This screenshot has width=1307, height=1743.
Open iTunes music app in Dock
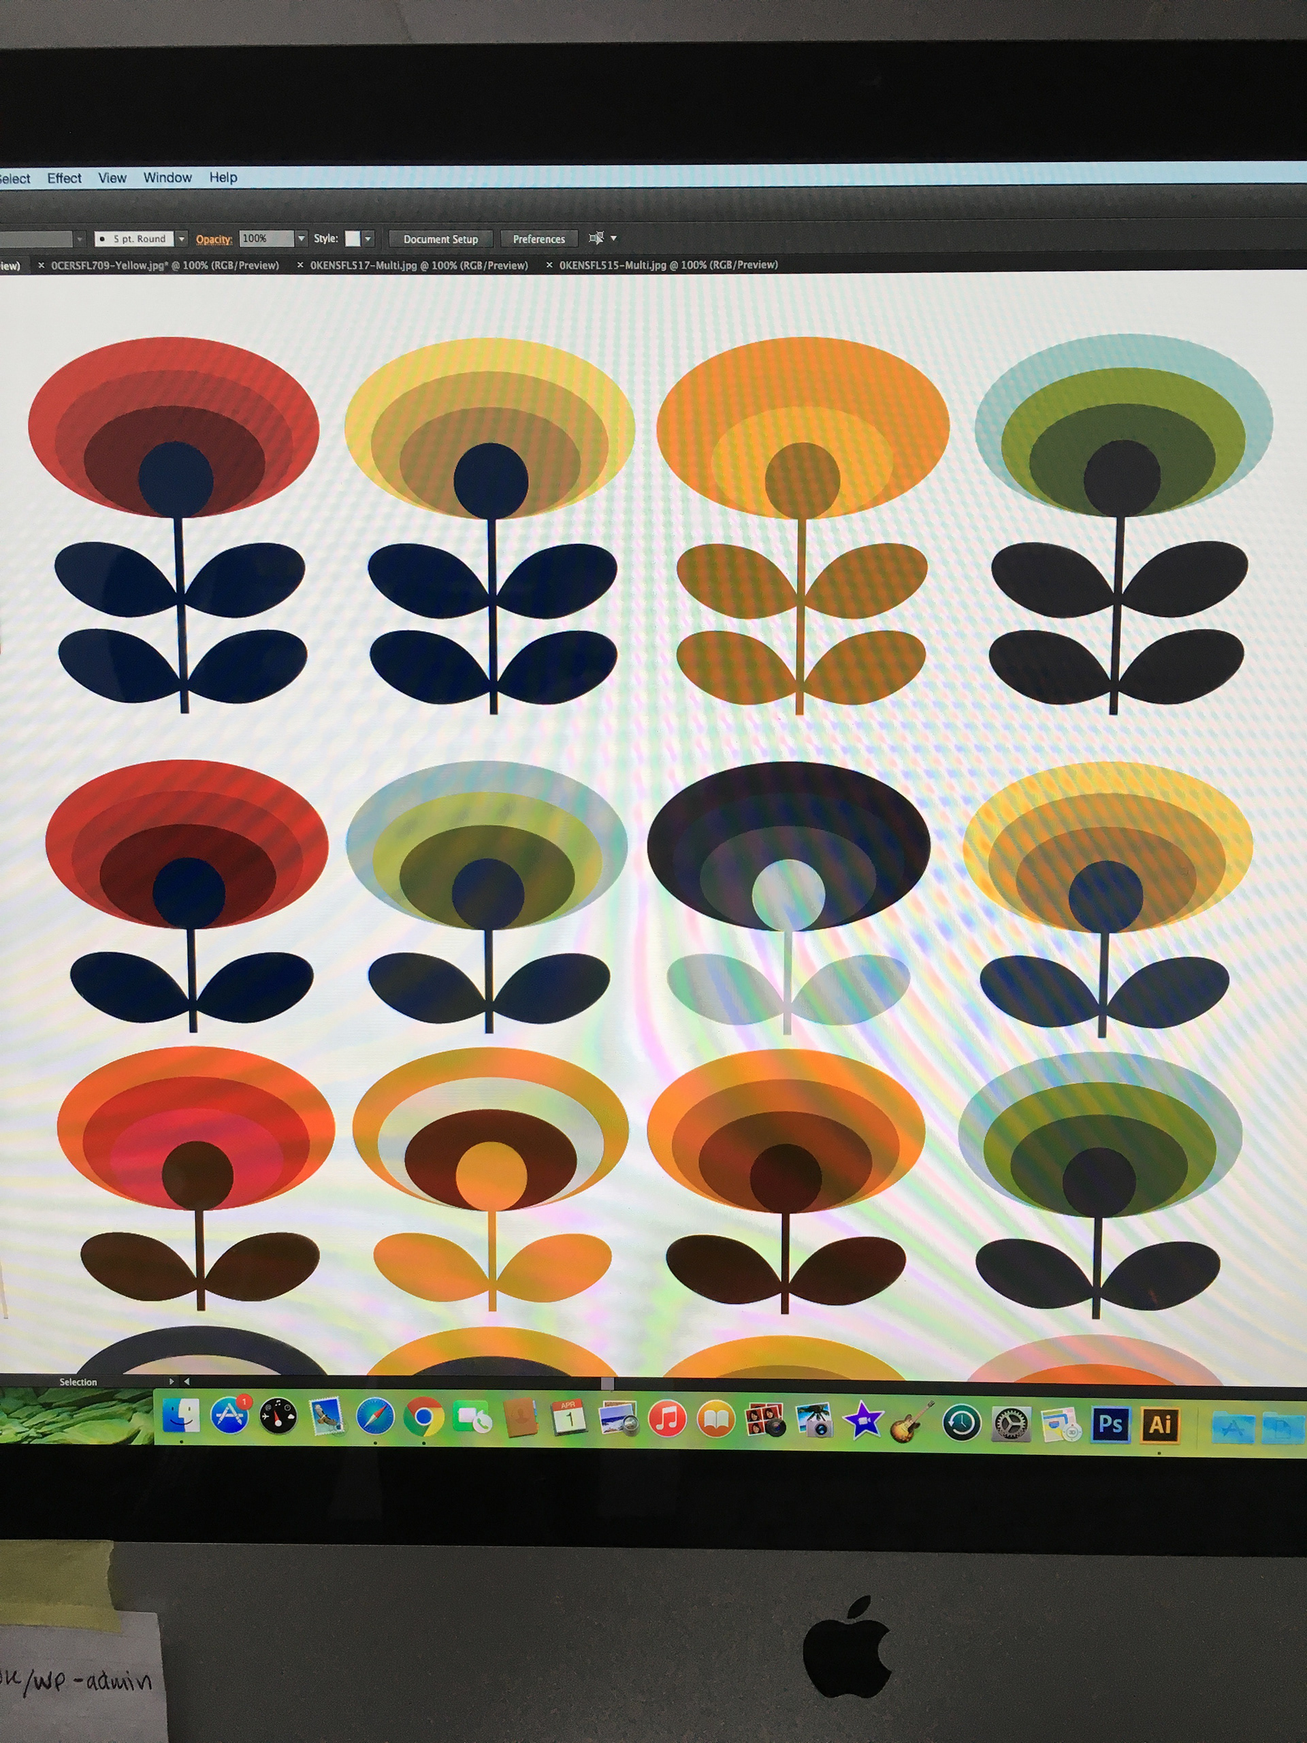(x=666, y=1420)
